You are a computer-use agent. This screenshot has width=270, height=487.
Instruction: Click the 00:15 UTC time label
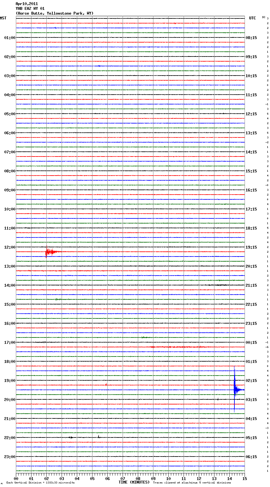251,343
